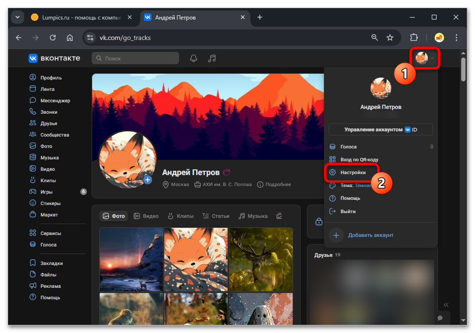Click the Реклама megaphone icon

click(x=33, y=286)
